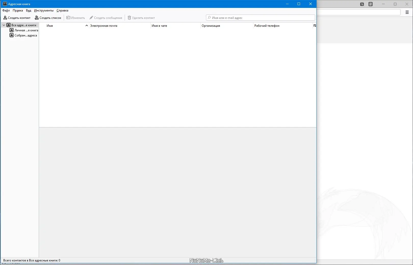Click the 'Личная книга' address book icon
This screenshot has height=265, width=413.
11,30
